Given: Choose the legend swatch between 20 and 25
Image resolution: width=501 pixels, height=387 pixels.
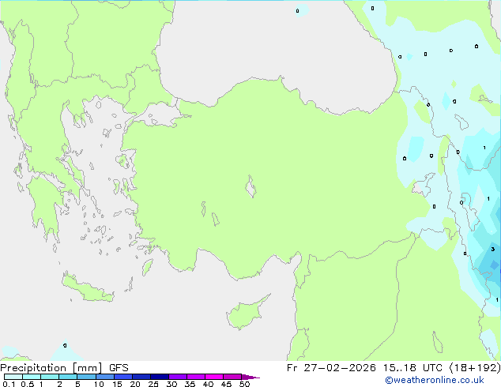Looking at the screenshot, I should coord(141,377).
